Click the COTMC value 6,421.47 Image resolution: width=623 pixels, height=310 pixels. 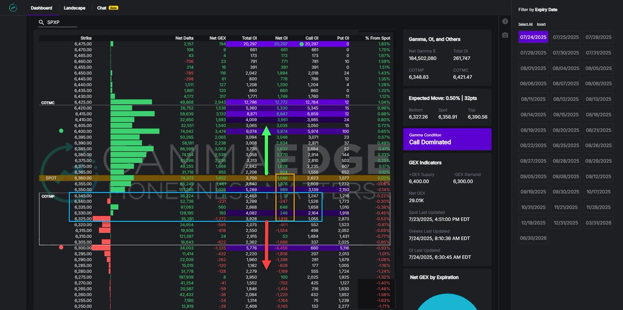[462, 77]
